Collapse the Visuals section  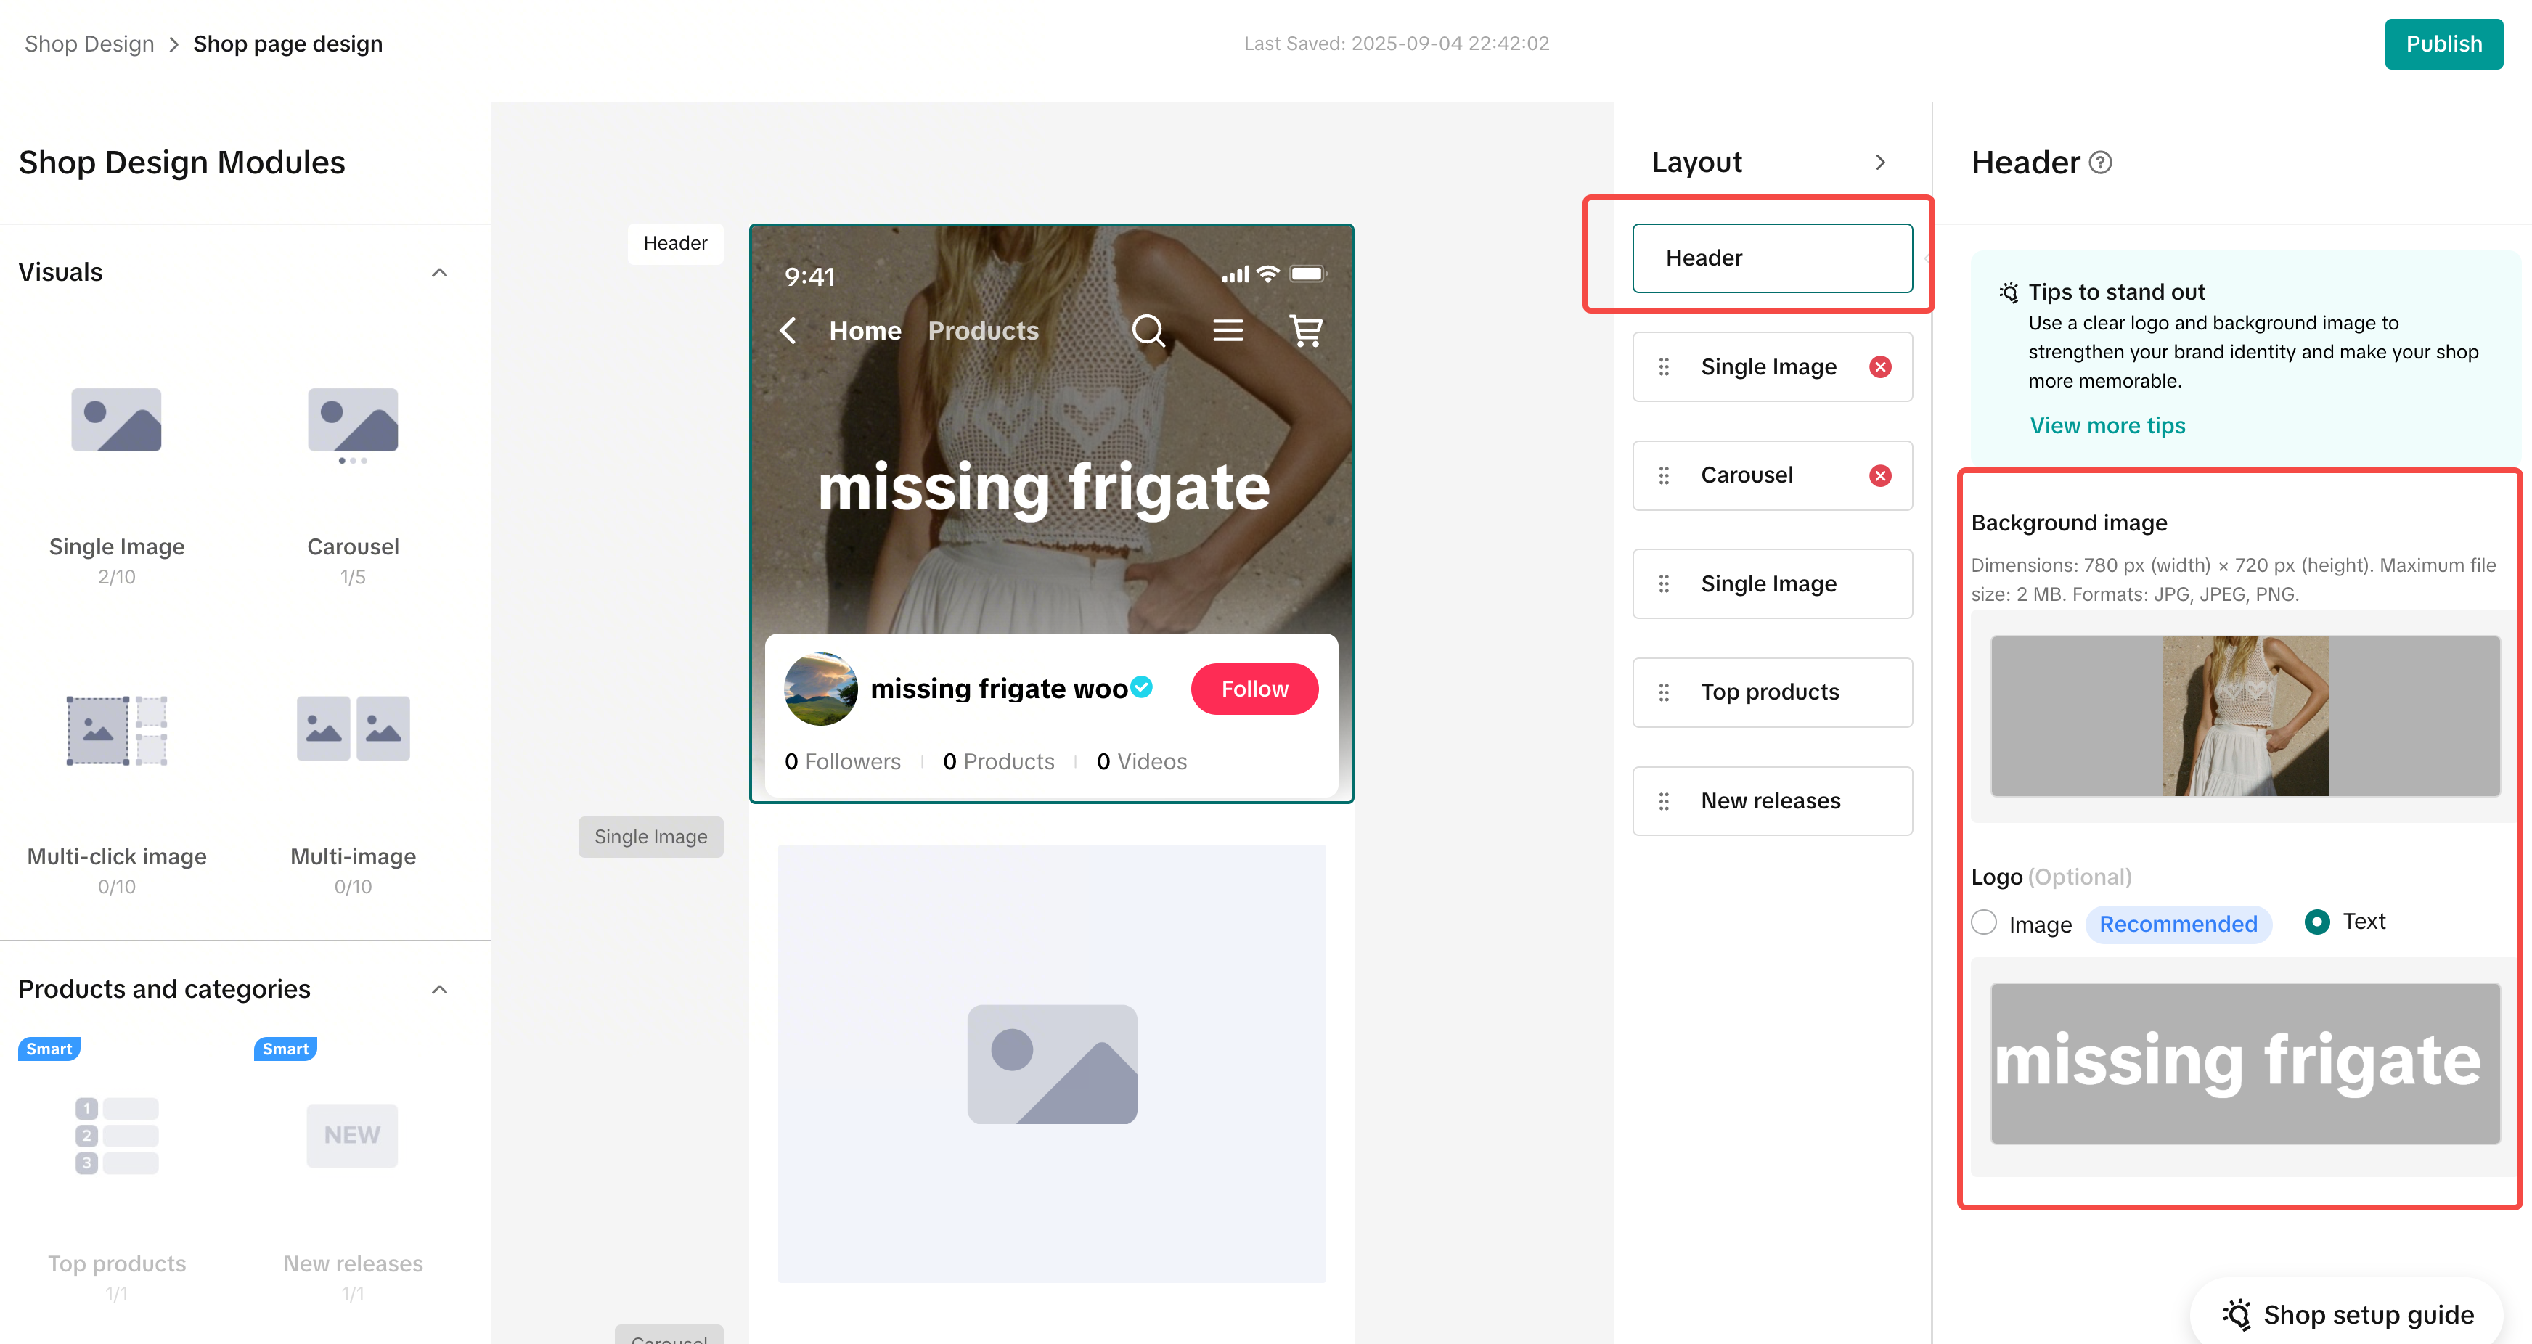(439, 273)
